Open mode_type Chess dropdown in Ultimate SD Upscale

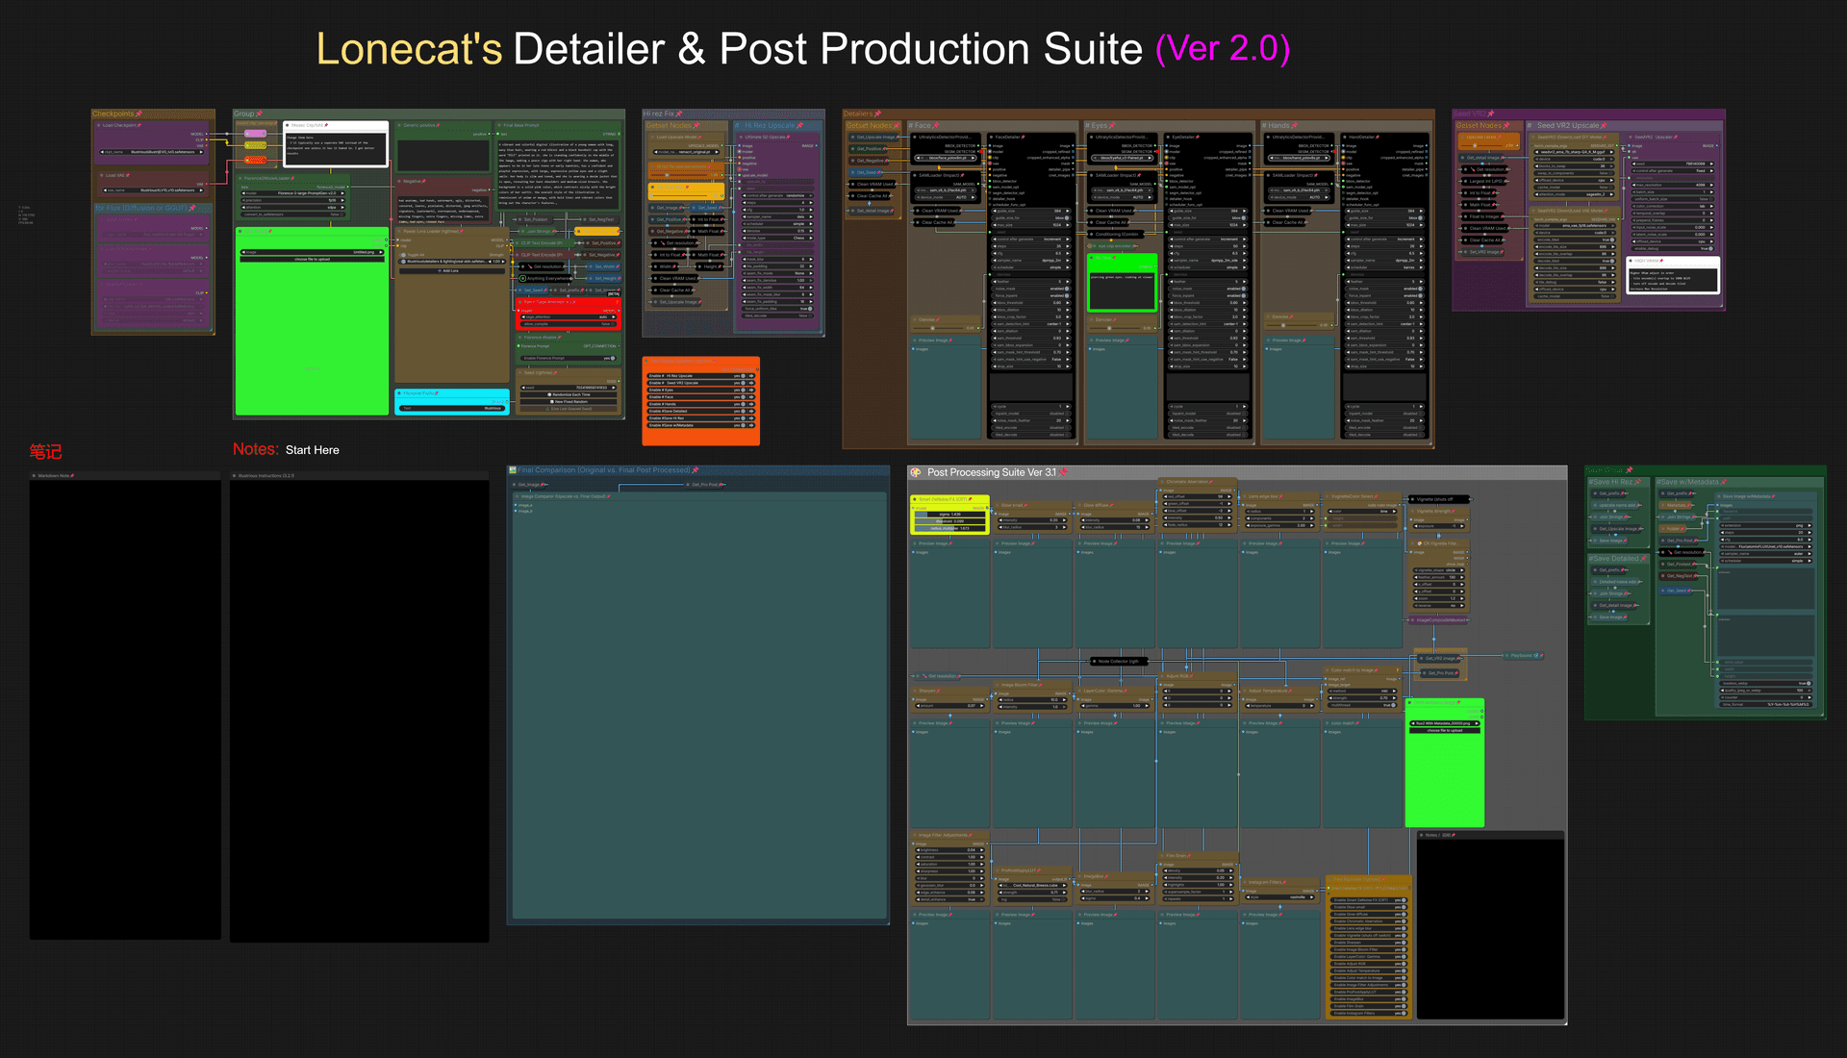[x=778, y=238]
